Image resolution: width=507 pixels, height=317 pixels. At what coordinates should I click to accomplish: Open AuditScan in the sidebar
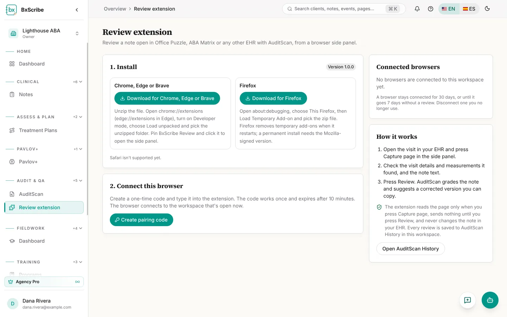(44, 194)
